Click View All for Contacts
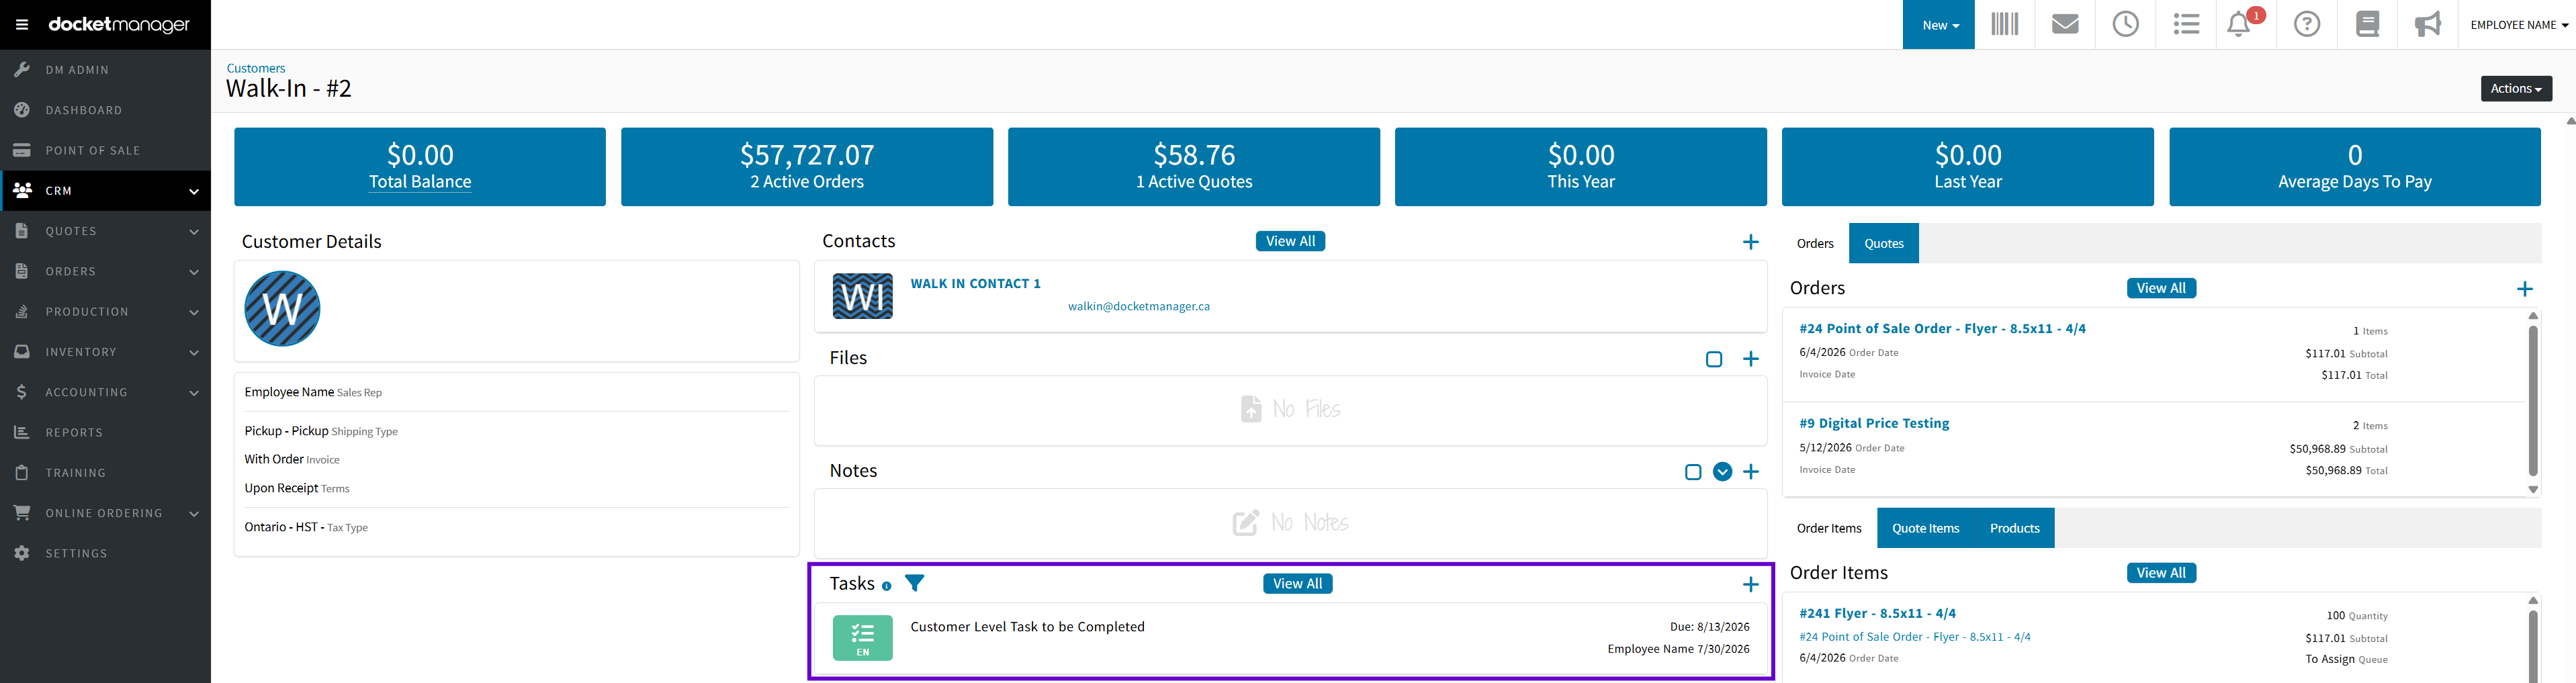 tap(1290, 241)
